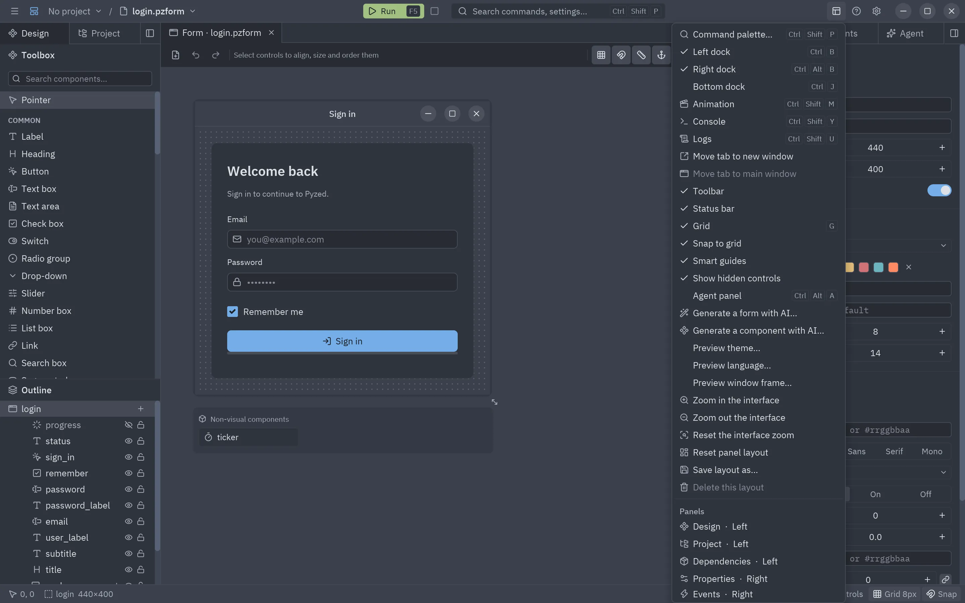965x603 pixels.
Task: Open the login.pzform file dropdown
Action: coord(158,11)
